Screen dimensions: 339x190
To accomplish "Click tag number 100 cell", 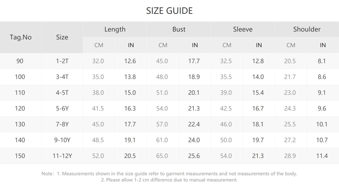I will [20, 77].
